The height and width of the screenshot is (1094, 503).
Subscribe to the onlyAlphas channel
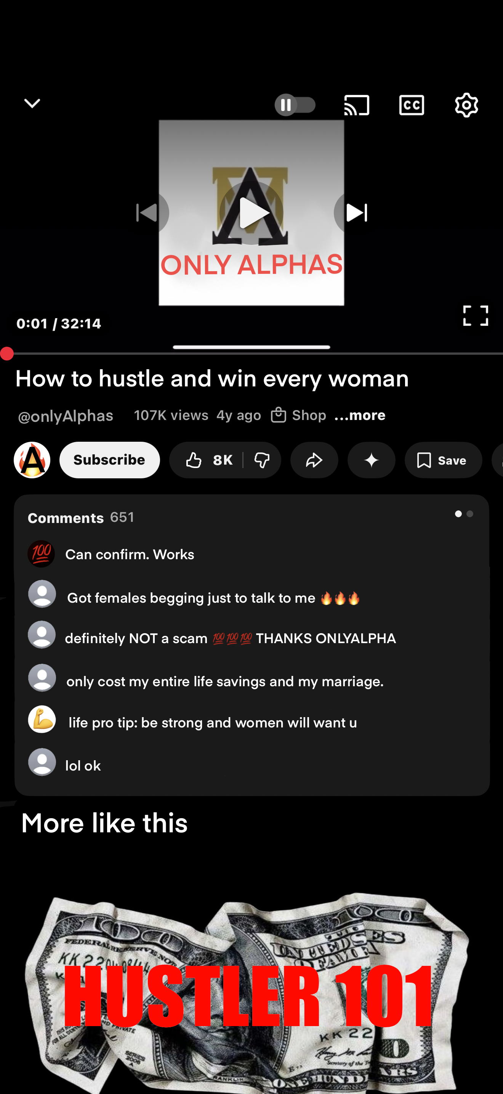(109, 460)
